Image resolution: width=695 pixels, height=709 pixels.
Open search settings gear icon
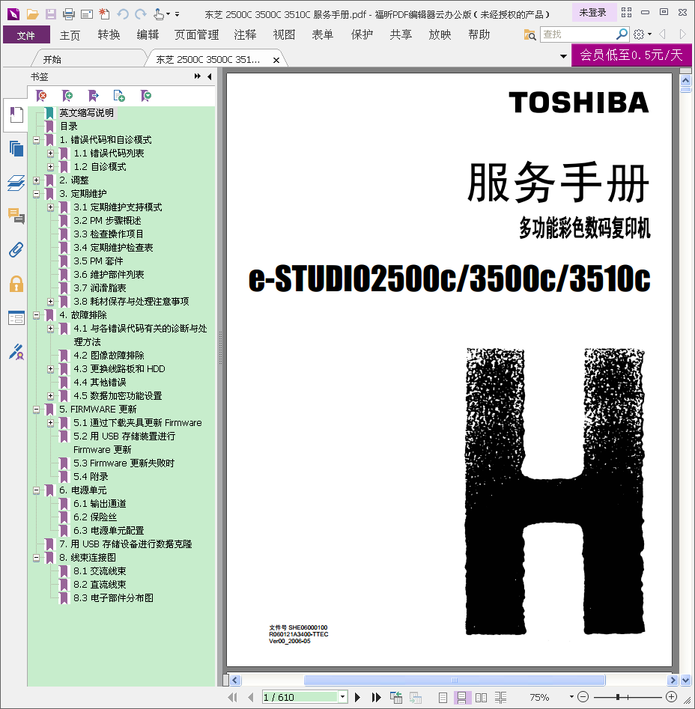639,34
